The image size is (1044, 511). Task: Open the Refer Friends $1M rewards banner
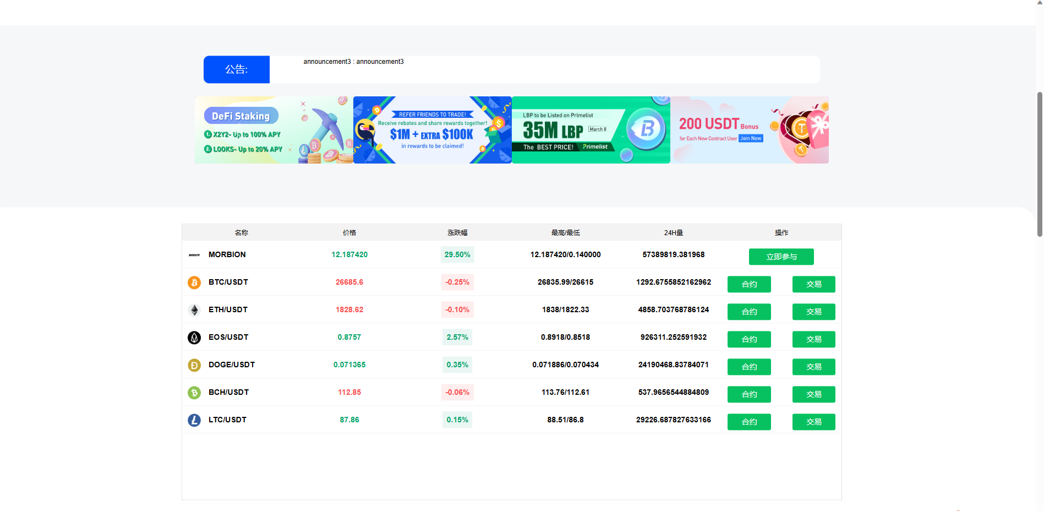coord(433,130)
